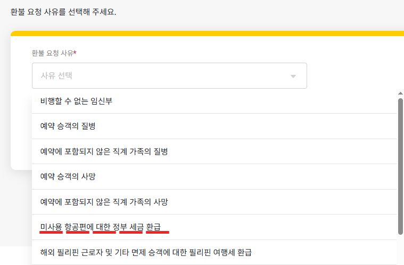This screenshot has width=404, height=265.
Task: Click the dropdown arrow in 사유 선택 box
Action: point(293,76)
